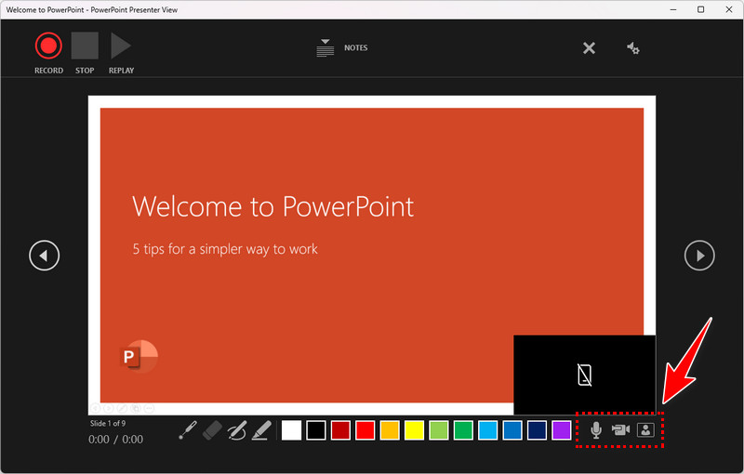Click the Slide 1 of 9 indicator
Image resolution: width=744 pixels, height=474 pixels.
point(108,423)
